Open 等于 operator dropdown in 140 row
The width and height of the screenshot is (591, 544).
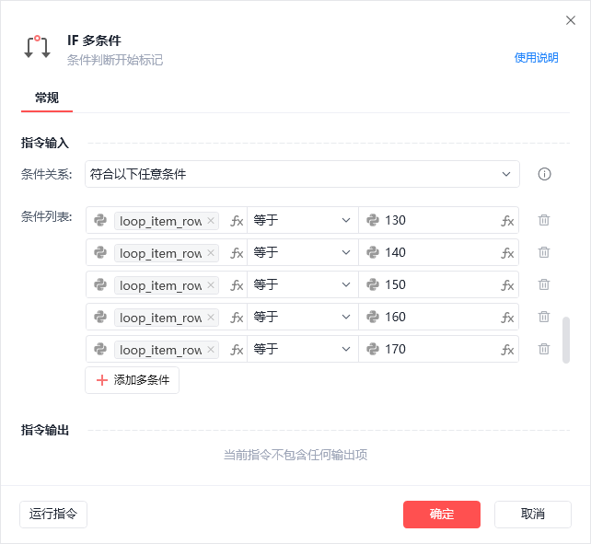click(303, 252)
